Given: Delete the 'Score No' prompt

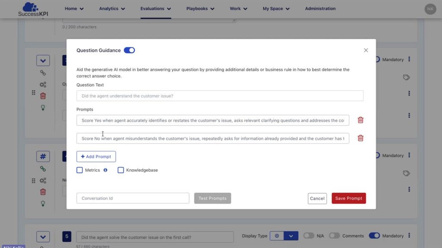Looking at the screenshot, I should click(360, 138).
